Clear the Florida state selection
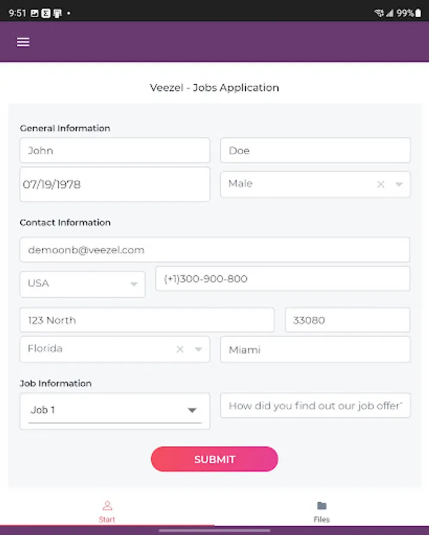Viewport: 429px width, 535px height. pyautogui.click(x=180, y=350)
